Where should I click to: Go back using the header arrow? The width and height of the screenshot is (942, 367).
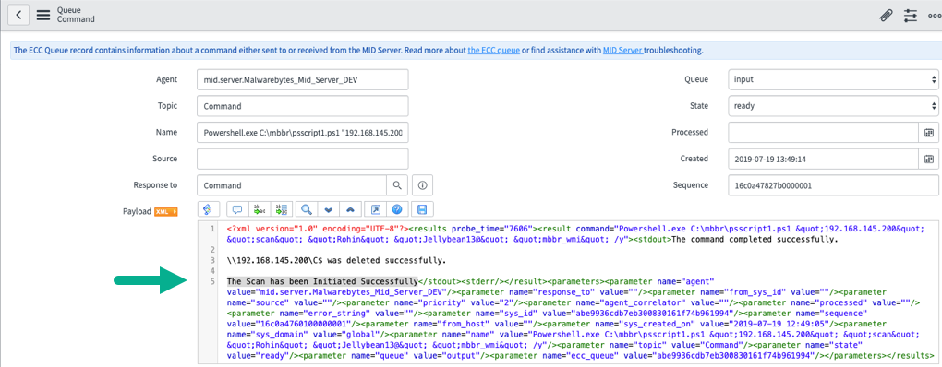(x=18, y=15)
